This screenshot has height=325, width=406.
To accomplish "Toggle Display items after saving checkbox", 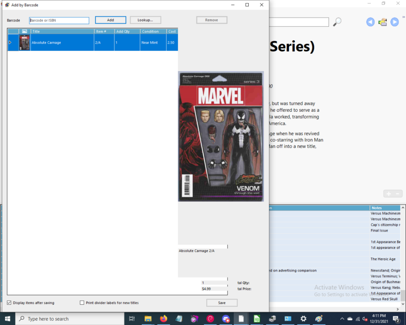I will pyautogui.click(x=10, y=303).
